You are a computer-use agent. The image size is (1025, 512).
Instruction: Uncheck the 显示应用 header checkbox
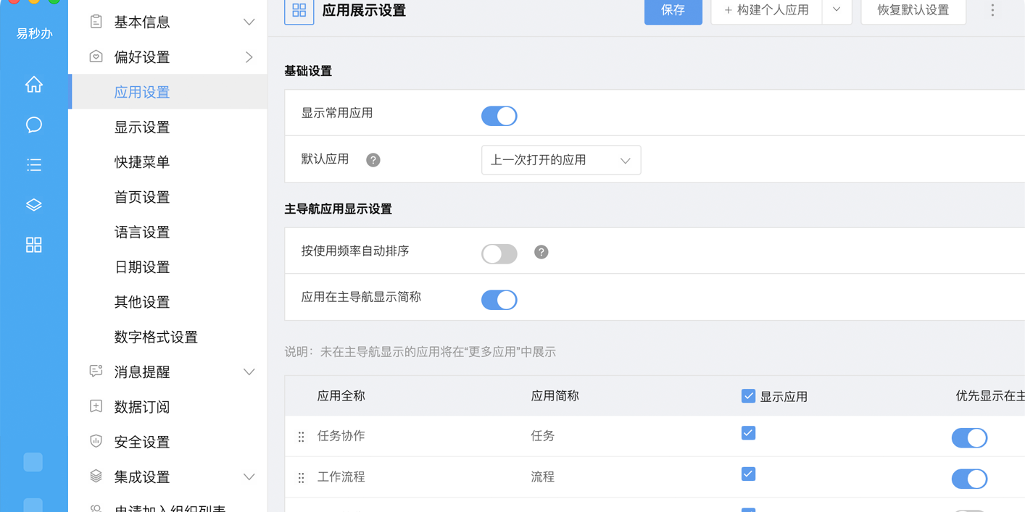pyautogui.click(x=748, y=396)
